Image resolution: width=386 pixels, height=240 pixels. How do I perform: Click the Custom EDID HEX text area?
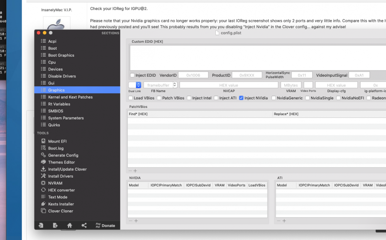click(258, 58)
